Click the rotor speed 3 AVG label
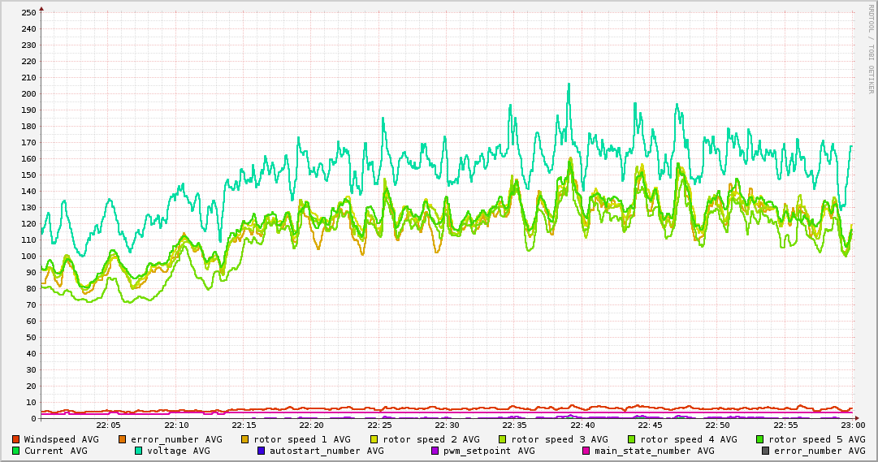Screen dimensions: 878x462 pos(560,439)
